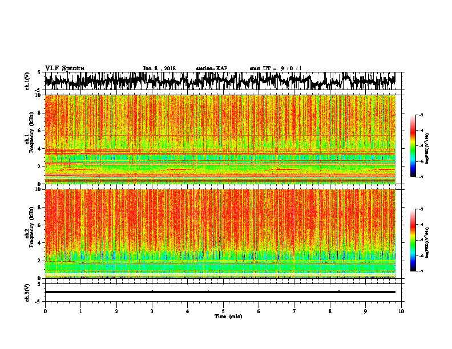452x349 pixels.
Task: Click the -7 label on ch.1 color scale
Action: click(421, 177)
